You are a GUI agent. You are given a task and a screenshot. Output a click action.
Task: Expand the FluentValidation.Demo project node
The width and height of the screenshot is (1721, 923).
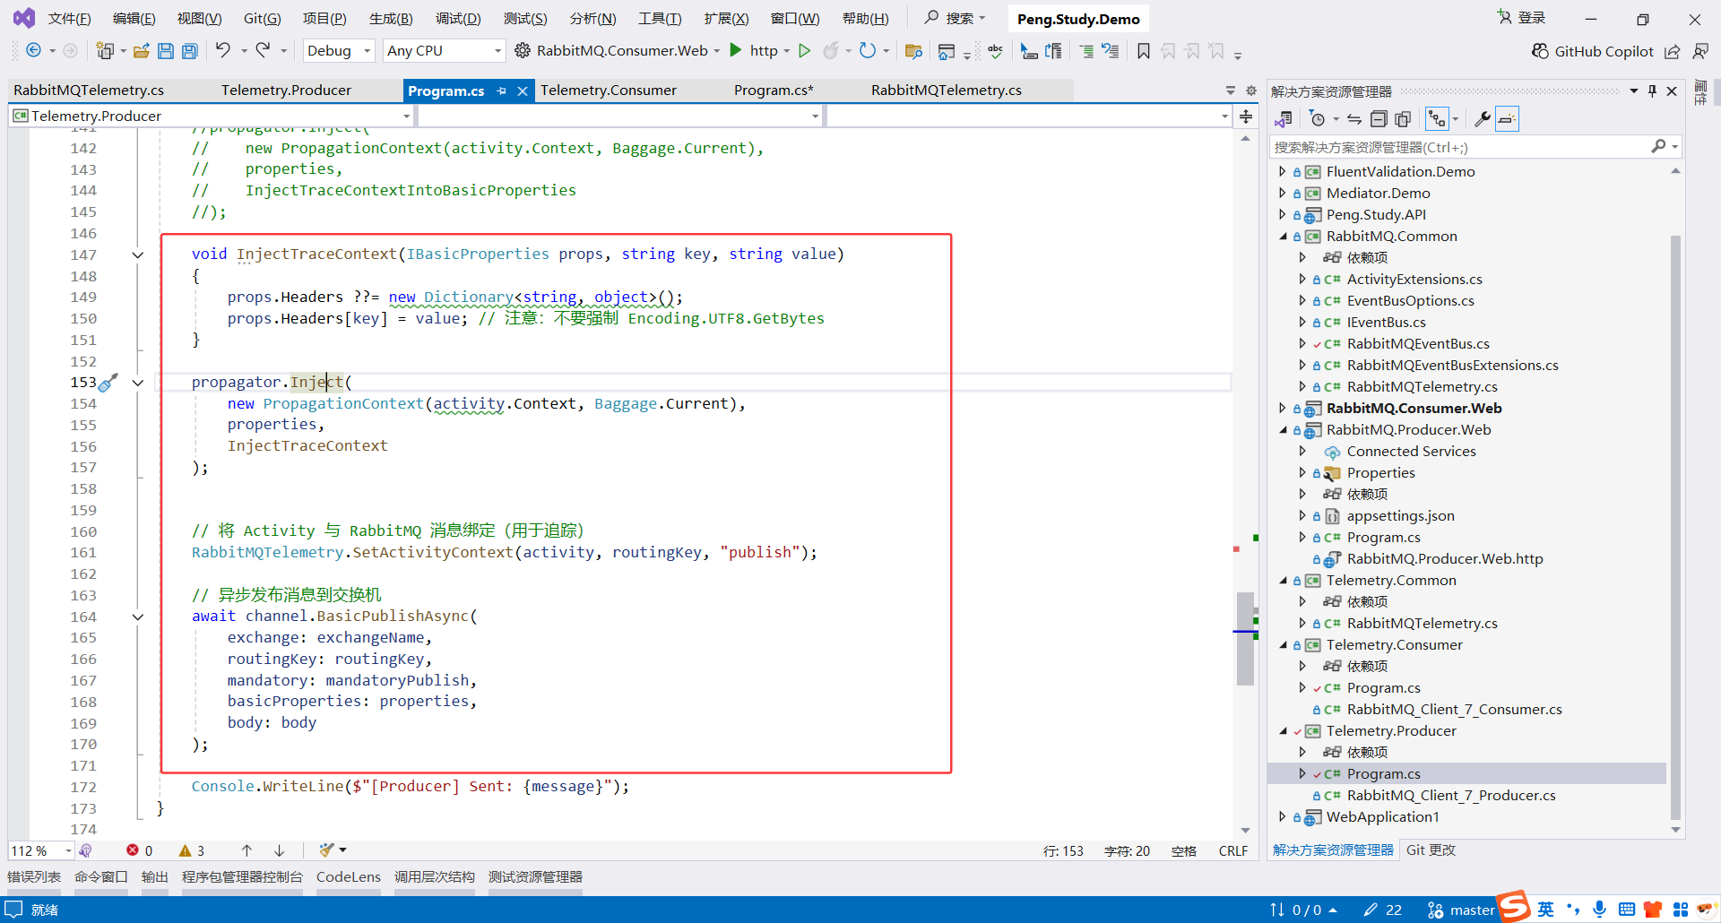pos(1282,171)
